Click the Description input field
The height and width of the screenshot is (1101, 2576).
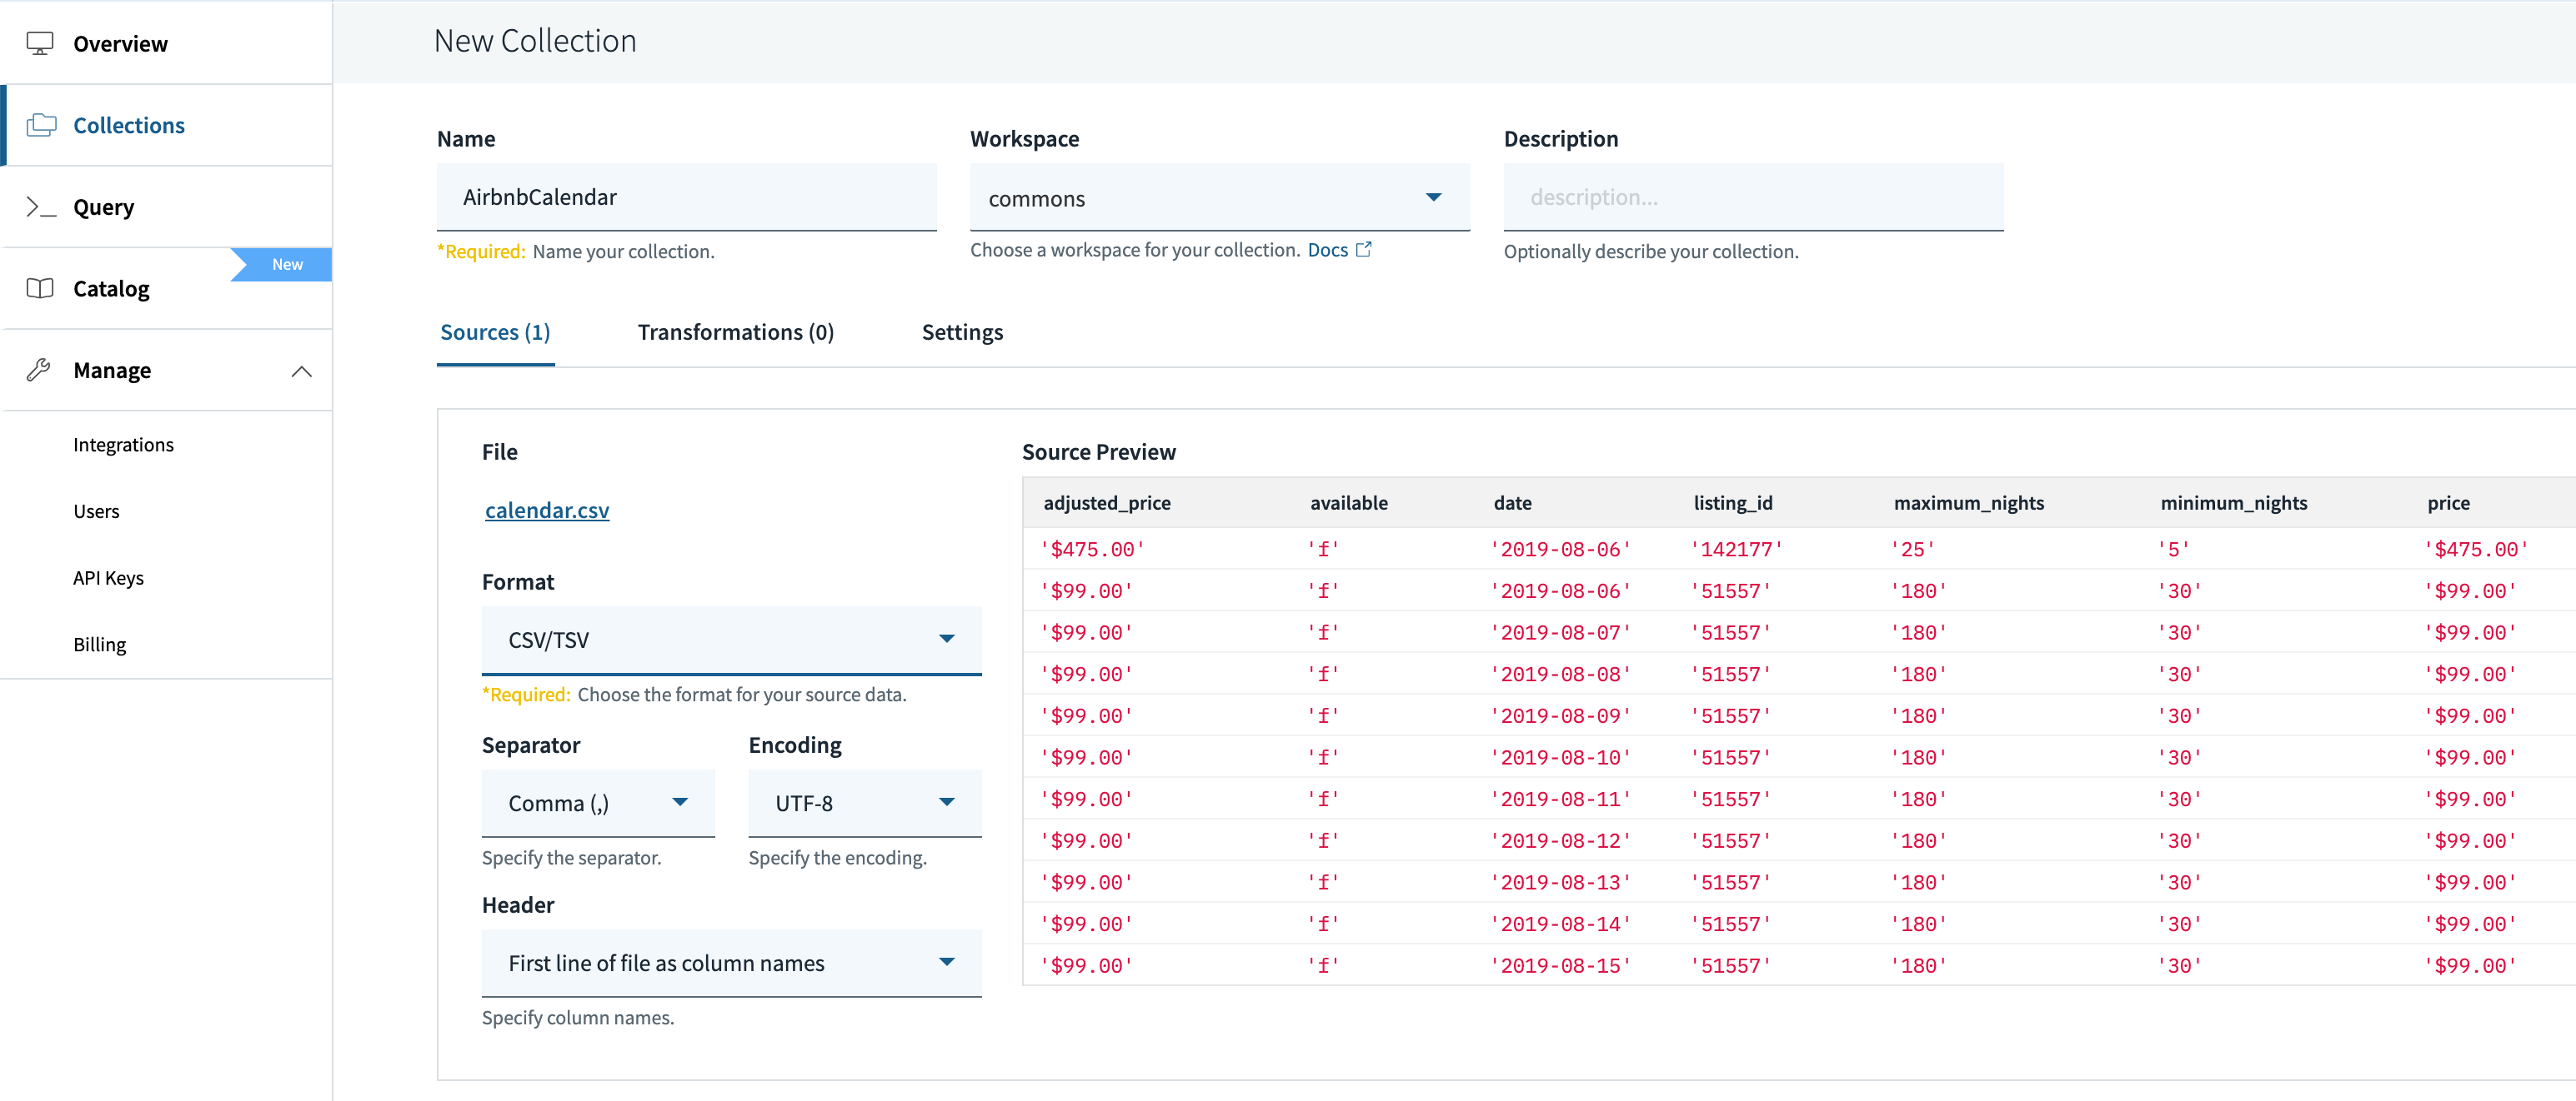[x=1752, y=198]
